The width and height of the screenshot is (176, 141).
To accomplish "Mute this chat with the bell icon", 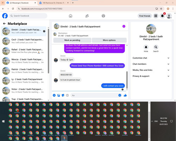I will [x=146, y=47].
